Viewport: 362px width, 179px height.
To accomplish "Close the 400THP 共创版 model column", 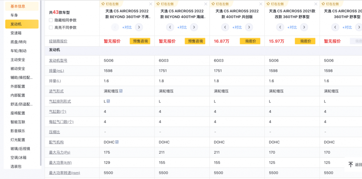I will pos(261,4).
